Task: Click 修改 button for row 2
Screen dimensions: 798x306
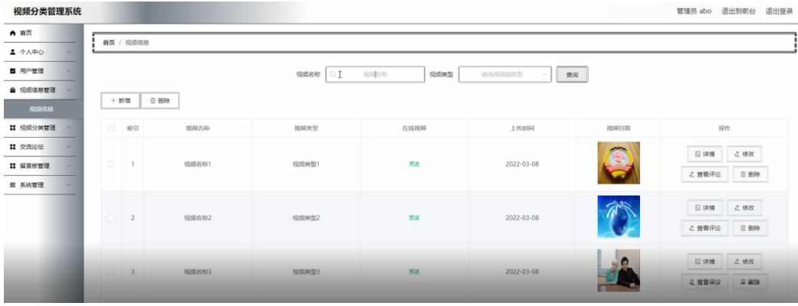Action: (744, 208)
